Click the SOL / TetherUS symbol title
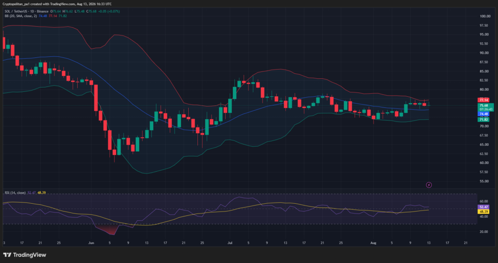This screenshot has width=498, height=263. (x=27, y=12)
